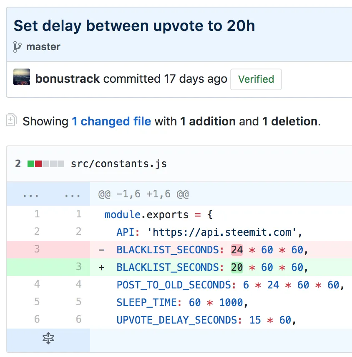Image resolution: width=352 pixels, height=357 pixels.
Task: Open bonustrack's avatar image
Action: click(22, 77)
